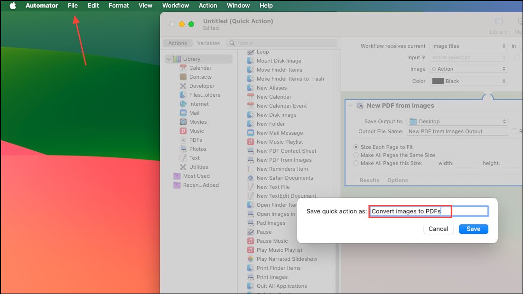Image resolution: width=523 pixels, height=294 pixels.
Task: Click the New Music Playlist action icon
Action: point(251,142)
